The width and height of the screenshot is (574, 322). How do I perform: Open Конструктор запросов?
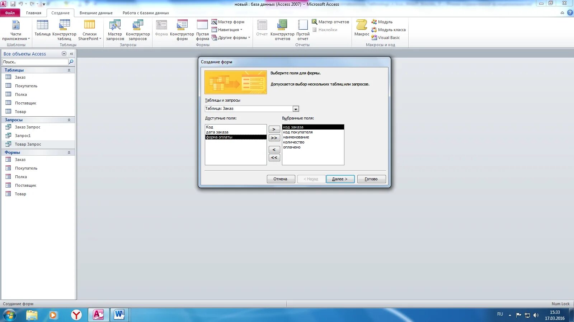pyautogui.click(x=138, y=30)
